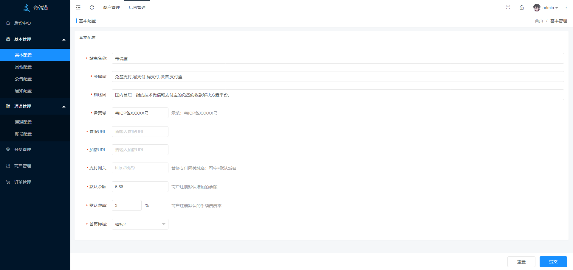Open 账号配置 in the sidebar

(35, 134)
